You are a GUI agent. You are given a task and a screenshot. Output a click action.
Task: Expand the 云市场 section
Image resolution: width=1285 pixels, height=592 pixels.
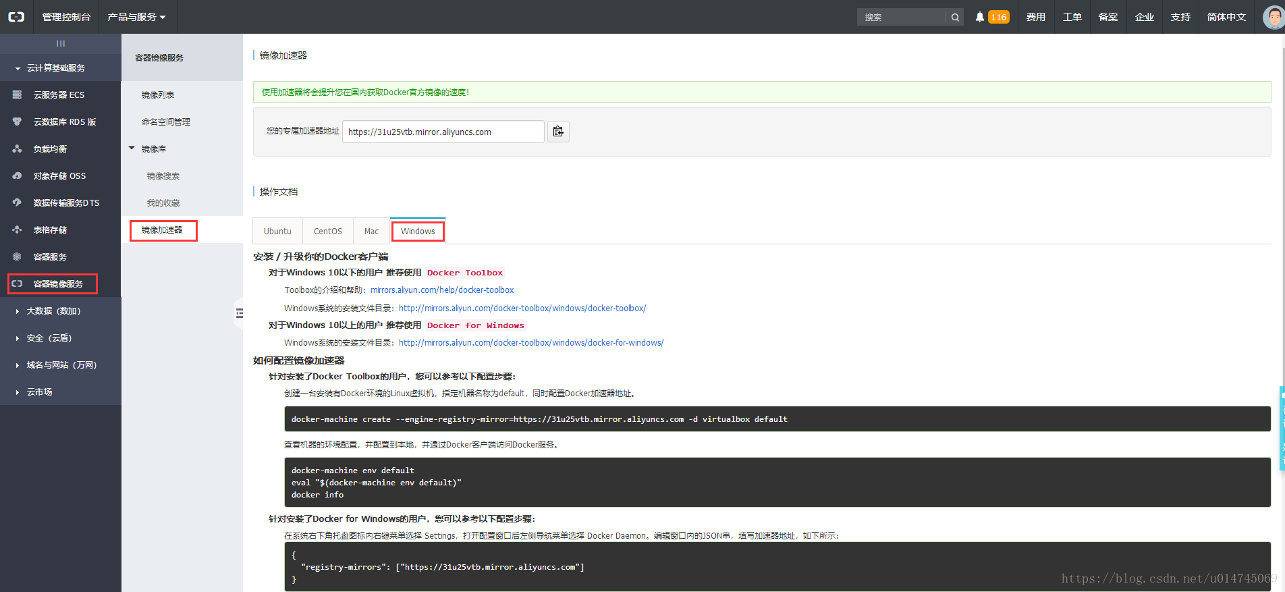(x=61, y=392)
